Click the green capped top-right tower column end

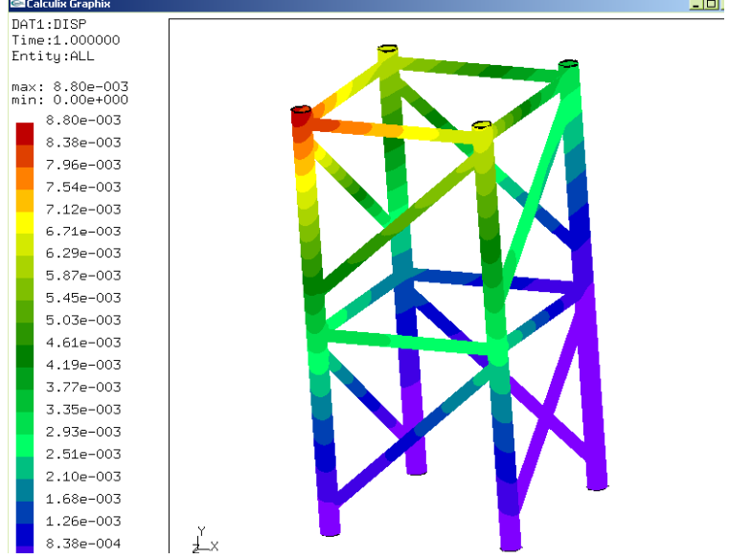(x=568, y=66)
